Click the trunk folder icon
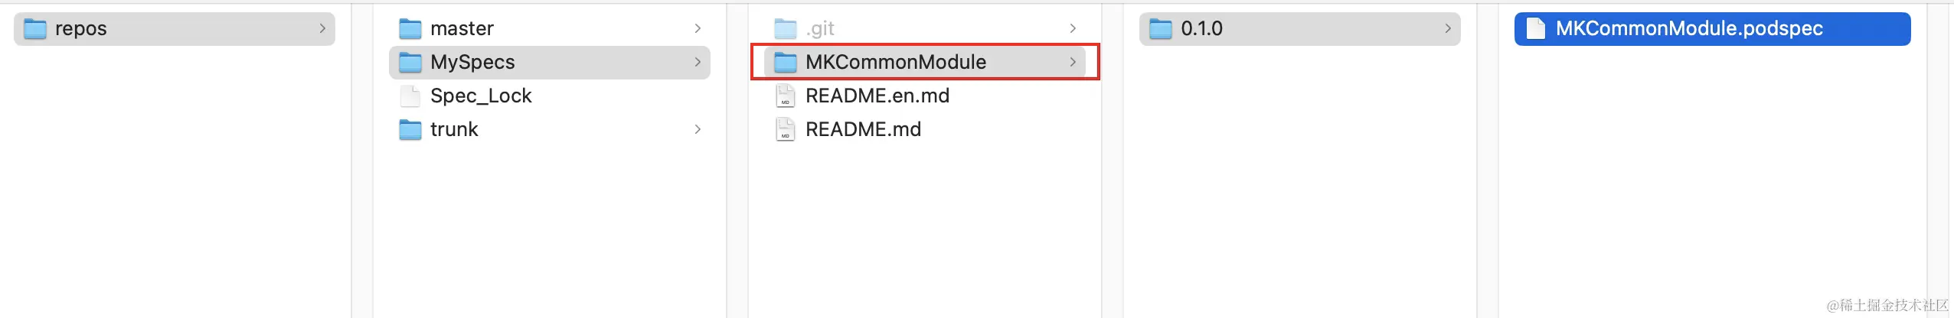The width and height of the screenshot is (1954, 318). click(410, 130)
